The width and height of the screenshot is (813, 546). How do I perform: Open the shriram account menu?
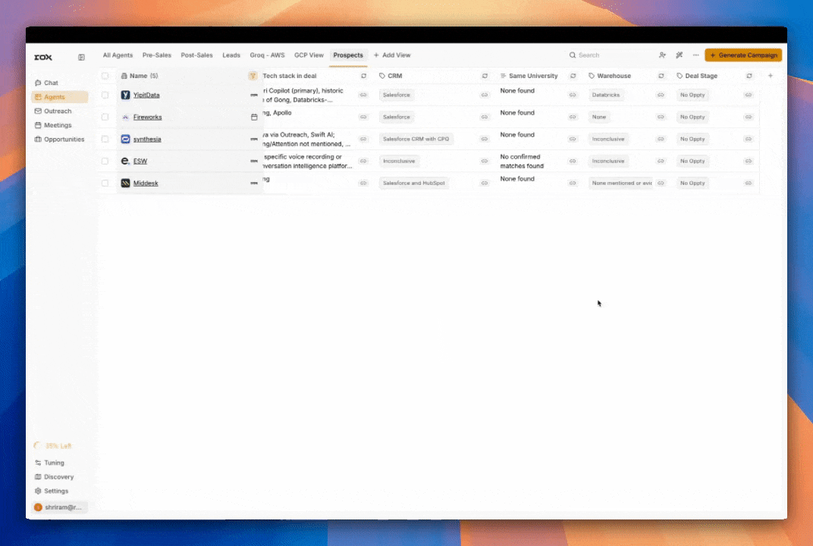point(60,507)
